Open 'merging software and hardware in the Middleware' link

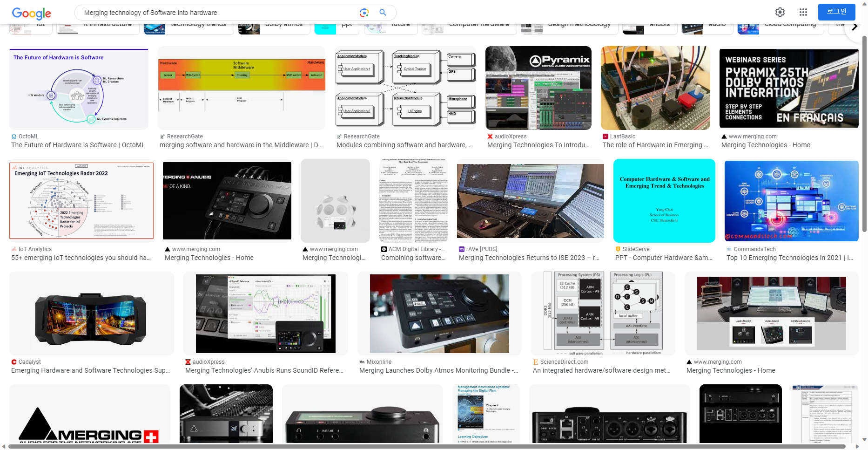coord(241,145)
